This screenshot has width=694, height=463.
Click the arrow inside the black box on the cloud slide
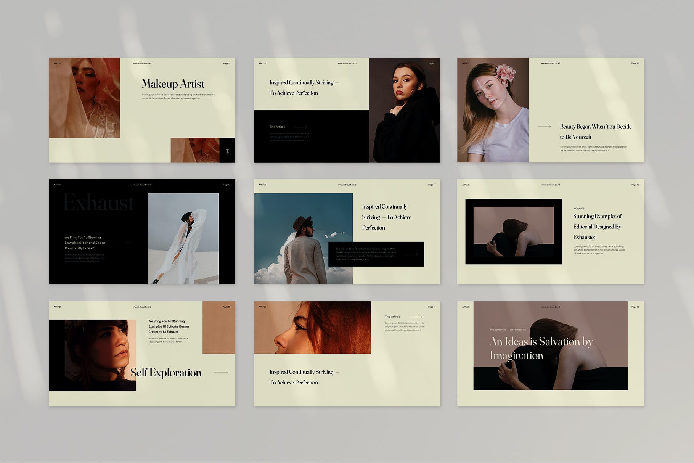(411, 254)
